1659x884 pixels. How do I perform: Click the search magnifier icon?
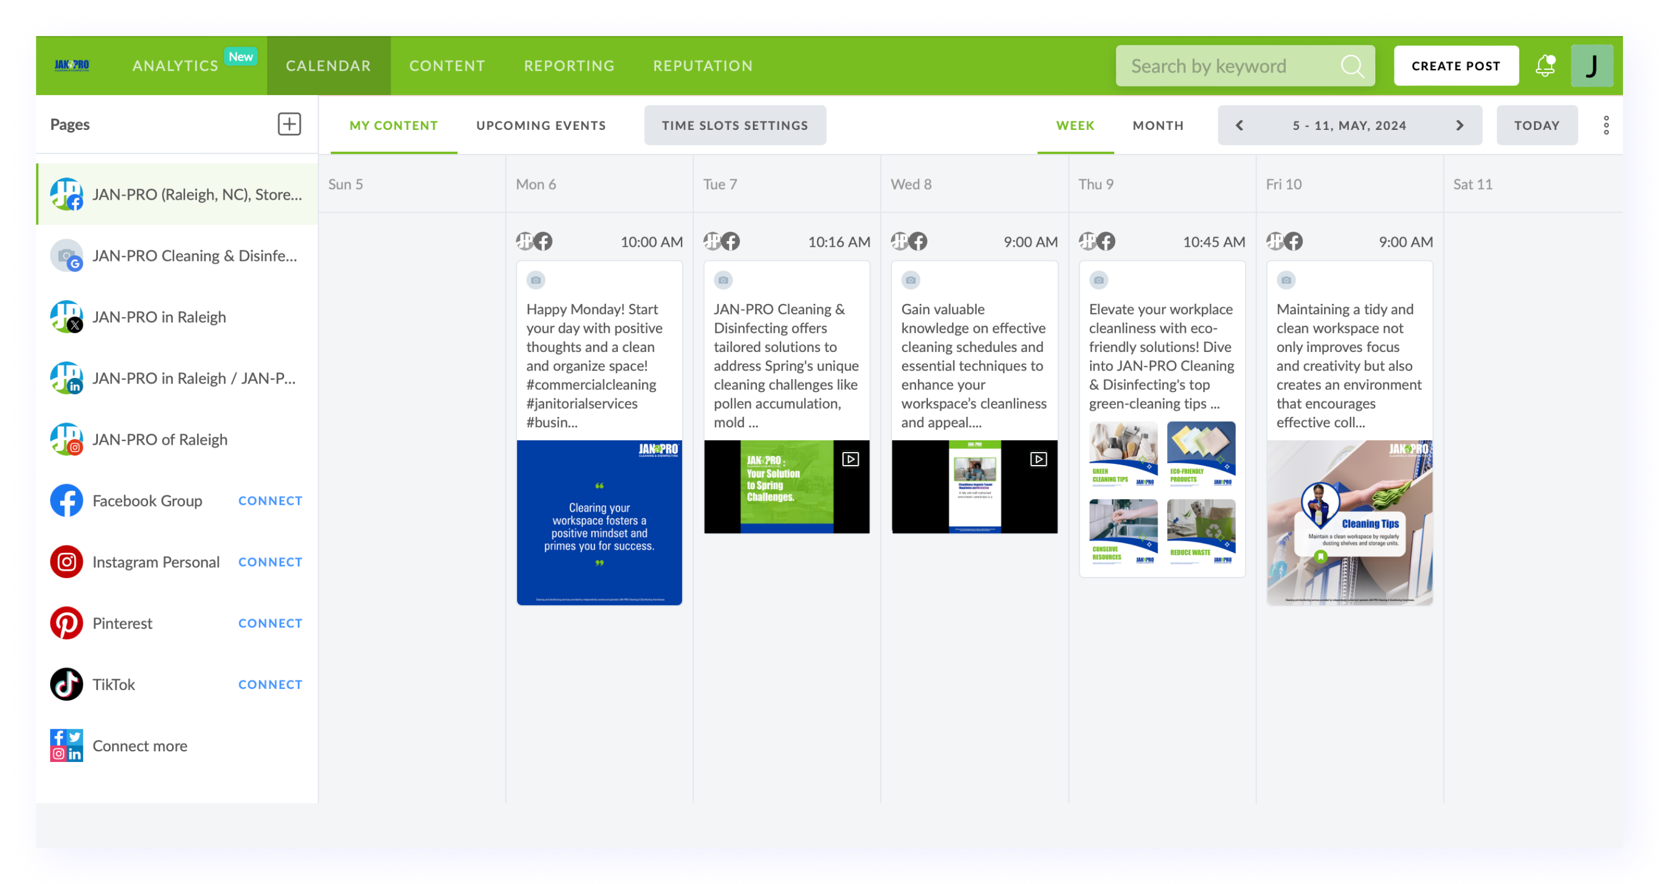pos(1352,66)
